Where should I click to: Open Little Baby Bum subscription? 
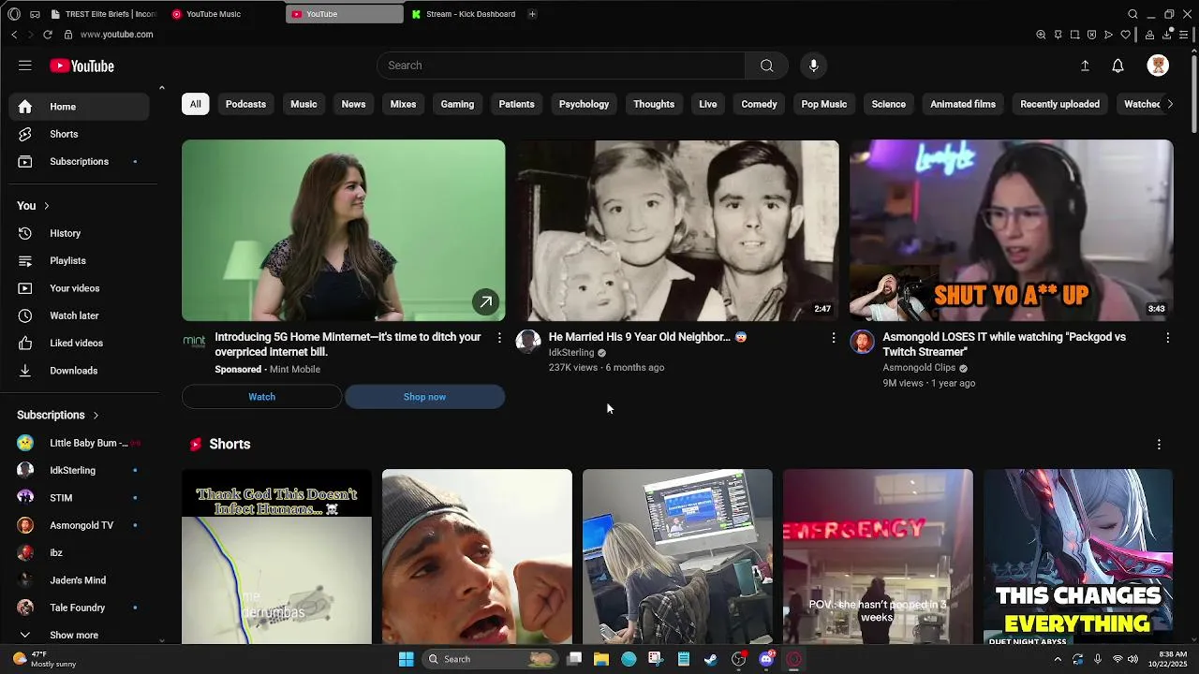tap(79, 443)
